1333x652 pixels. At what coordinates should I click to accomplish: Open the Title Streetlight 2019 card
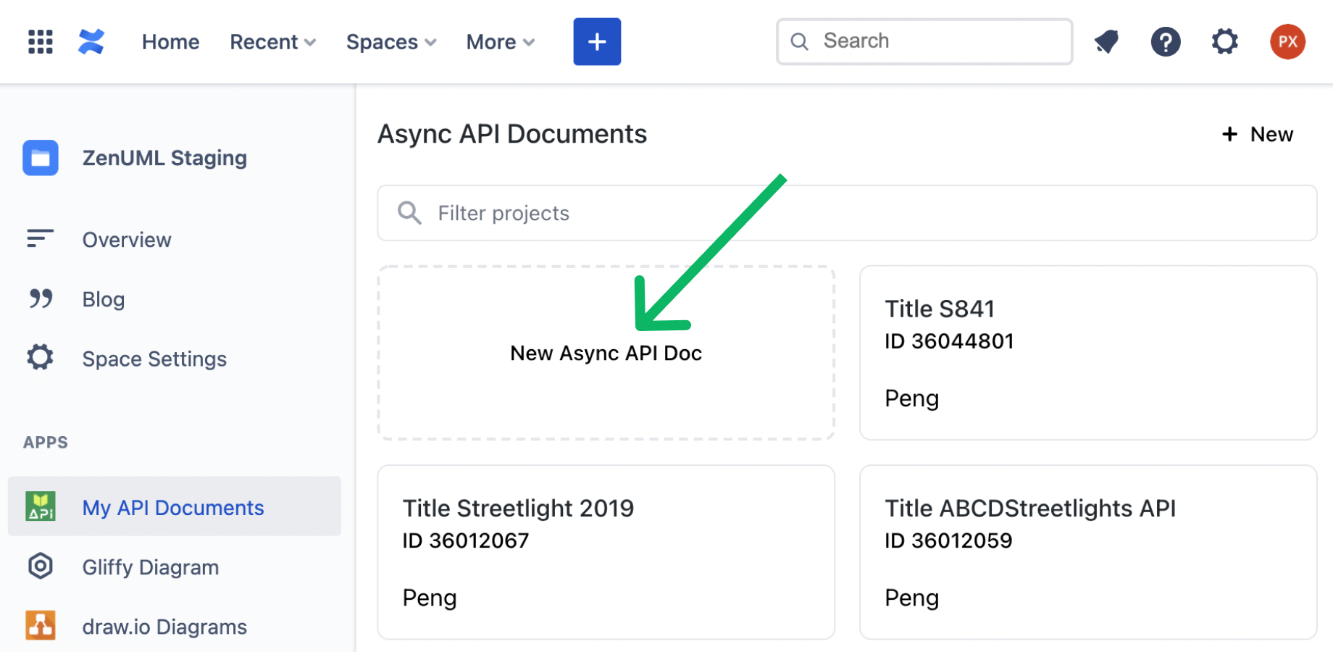[x=606, y=552]
